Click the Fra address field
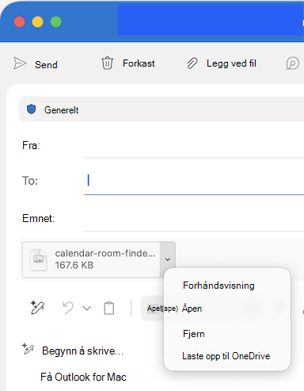 (x=194, y=146)
